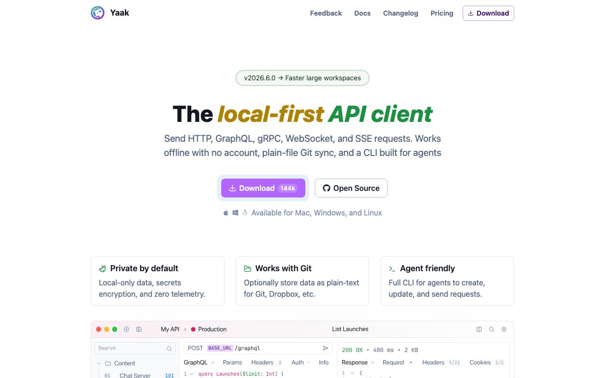
Task: Click the Open Source GitHub button
Action: click(x=351, y=188)
